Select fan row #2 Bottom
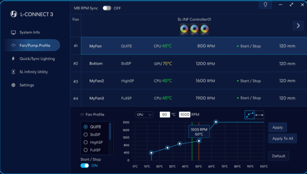This screenshot has width=307, height=174. pyautogui.click(x=194, y=63)
